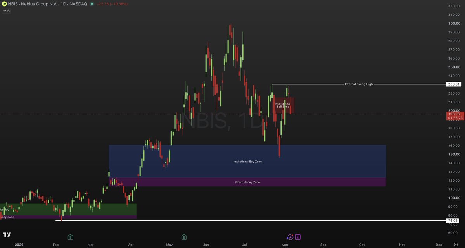Click the earnings E marker near February
Viewport: 465px width, 248px height.
(70, 237)
